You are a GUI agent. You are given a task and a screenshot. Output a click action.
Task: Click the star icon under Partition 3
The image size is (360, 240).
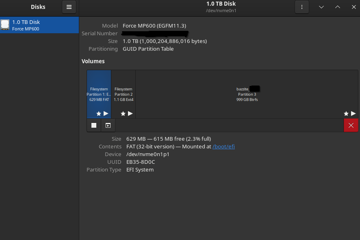pyautogui.click(x=346, y=114)
